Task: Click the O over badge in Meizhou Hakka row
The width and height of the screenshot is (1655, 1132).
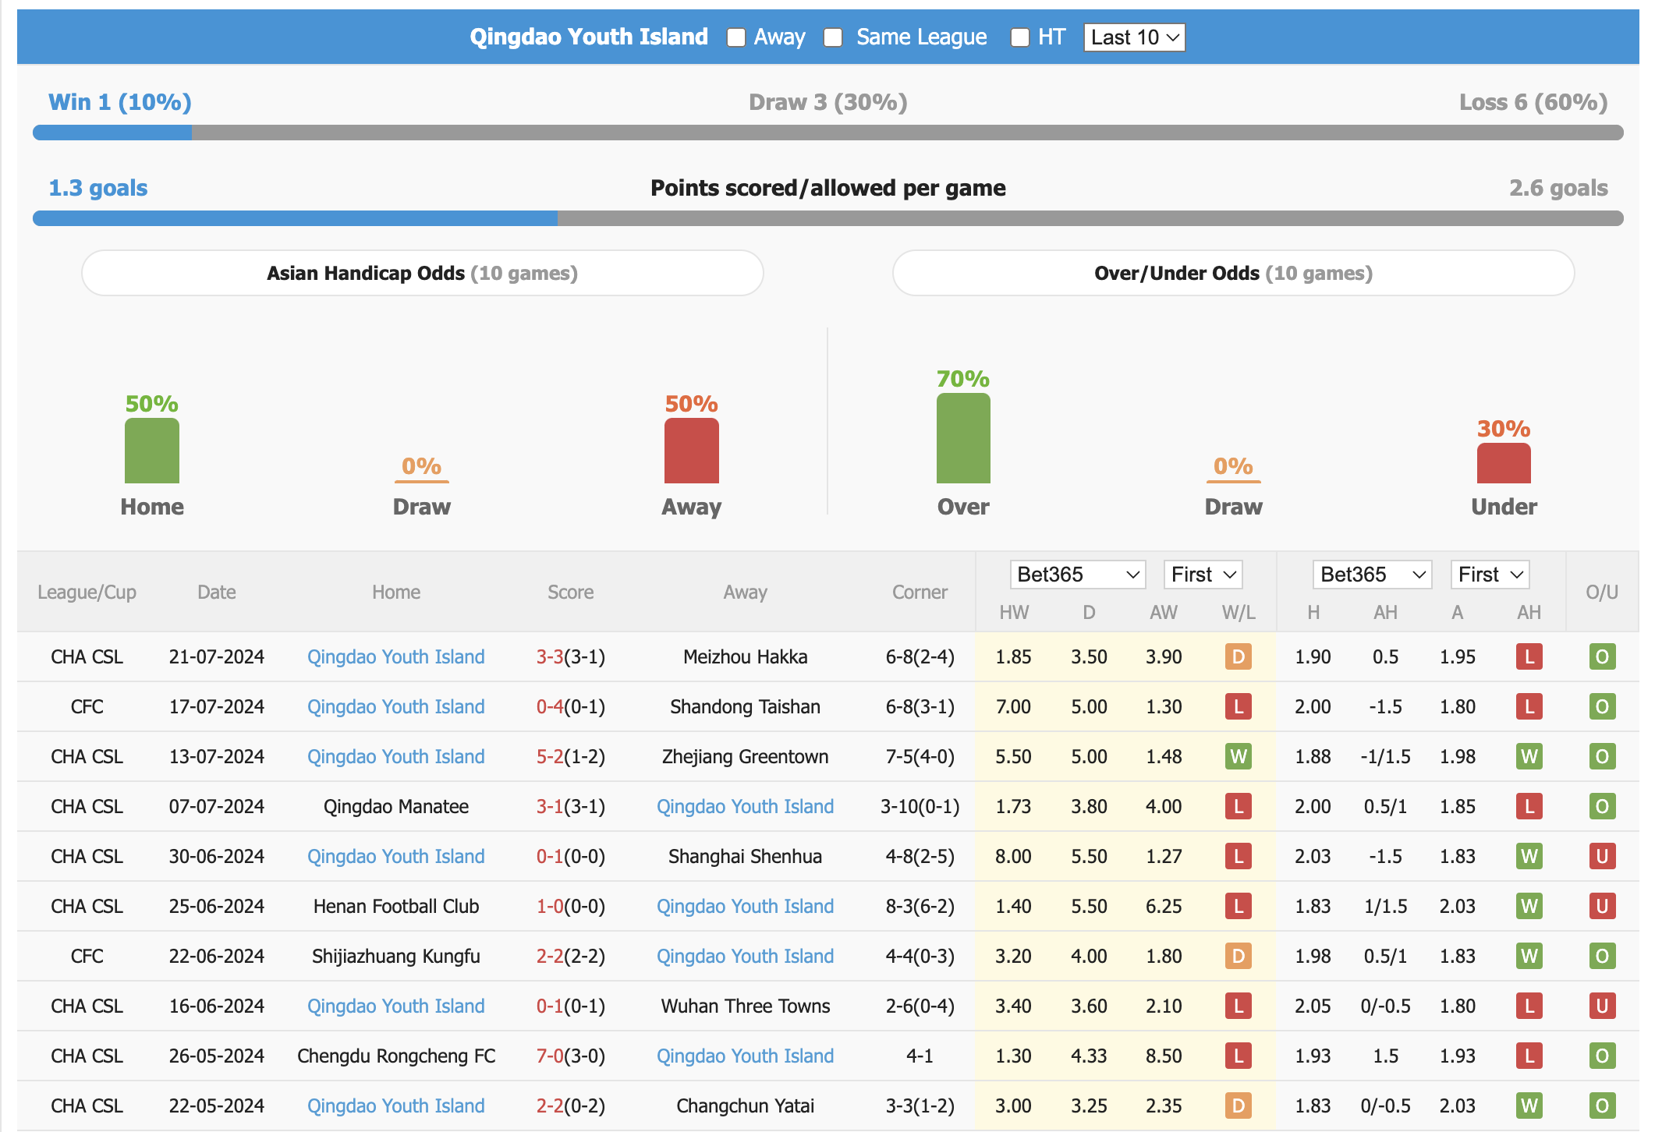Action: (x=1602, y=657)
